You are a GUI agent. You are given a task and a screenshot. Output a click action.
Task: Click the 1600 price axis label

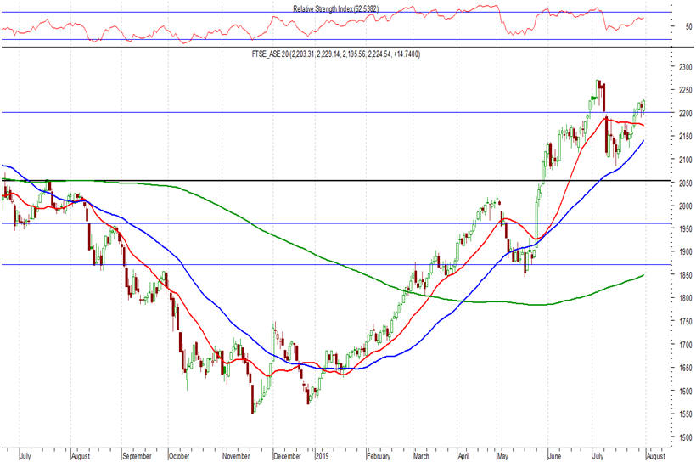pos(685,391)
